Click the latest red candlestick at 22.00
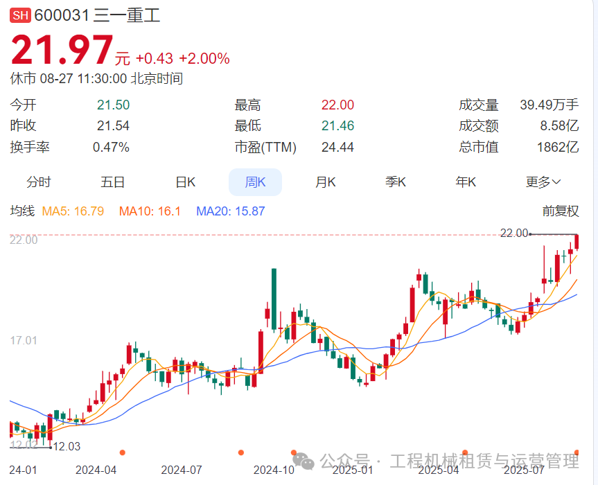This screenshot has width=598, height=485. (x=577, y=242)
